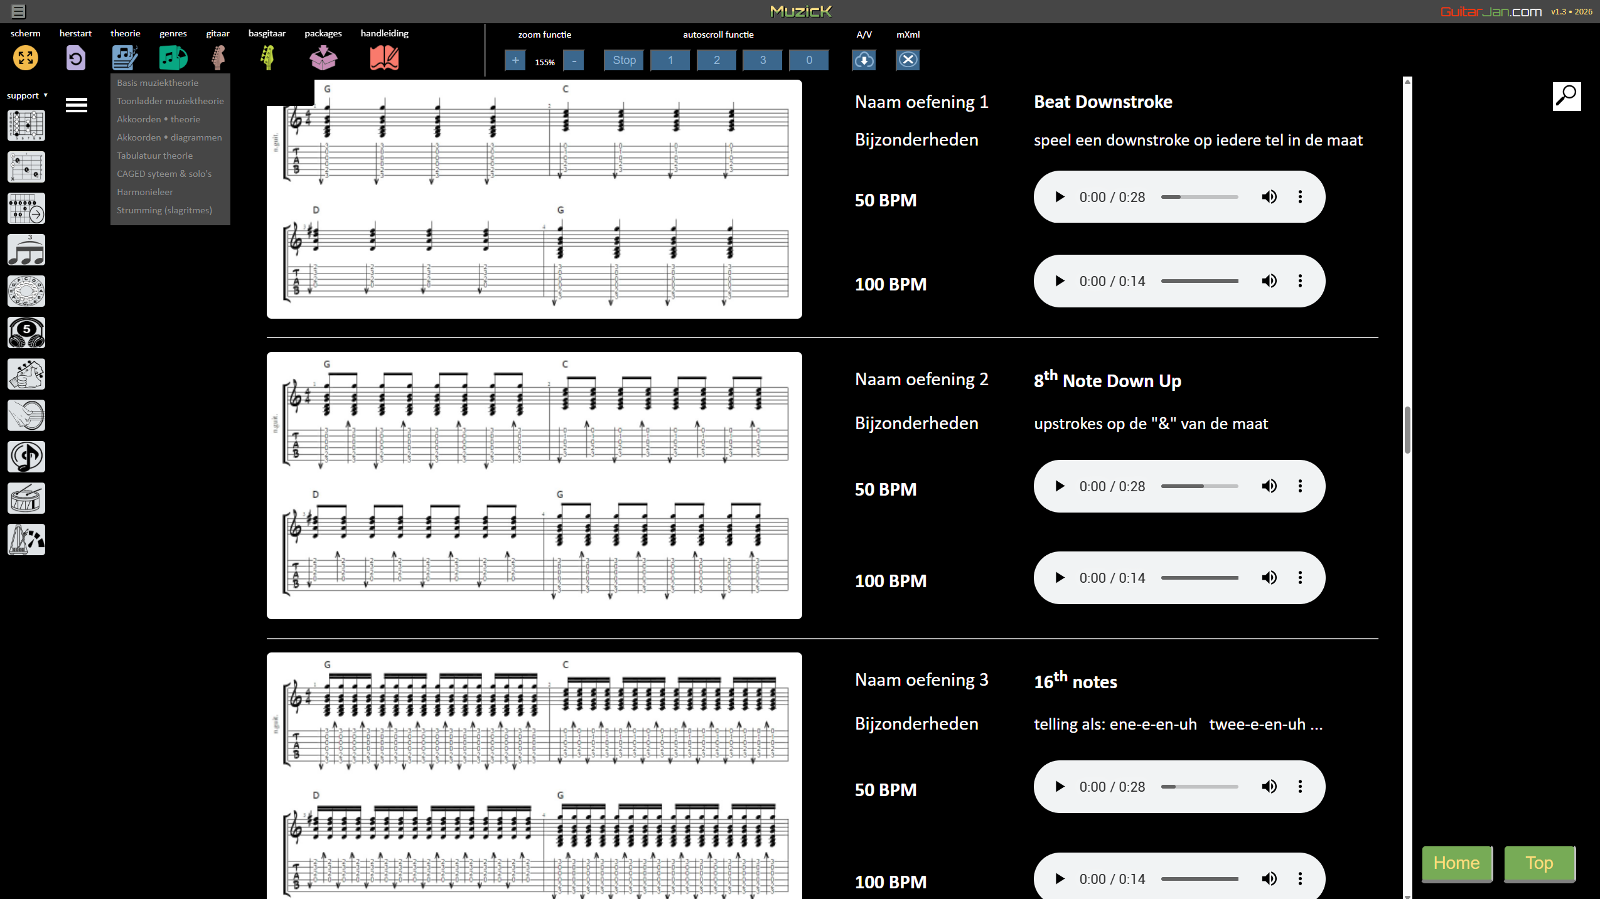The image size is (1600, 899).
Task: Click the green Top button
Action: [x=1539, y=863]
